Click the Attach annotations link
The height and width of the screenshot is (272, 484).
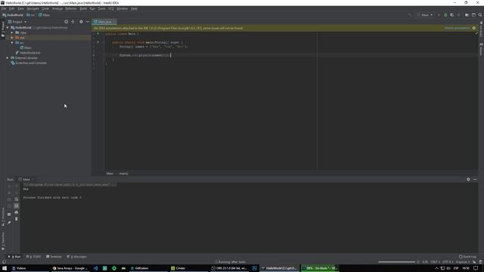point(457,28)
